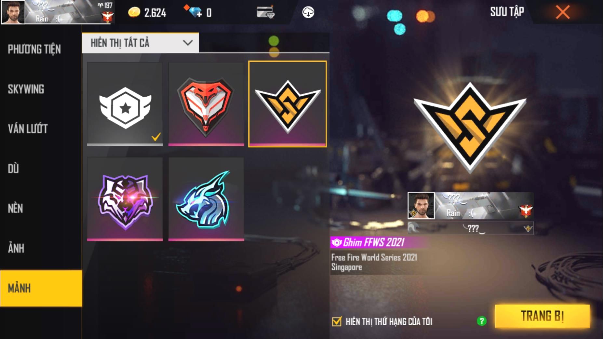The width and height of the screenshot is (603, 339).
Task: Click the green question mark help icon
Action: pyautogui.click(x=481, y=321)
